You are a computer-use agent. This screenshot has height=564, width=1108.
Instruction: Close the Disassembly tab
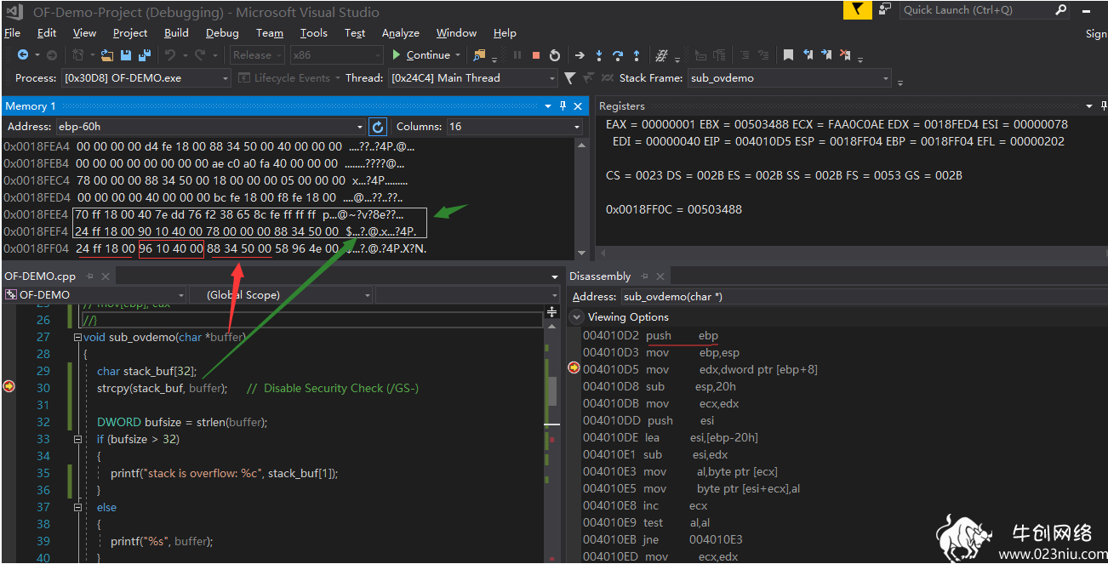(660, 276)
